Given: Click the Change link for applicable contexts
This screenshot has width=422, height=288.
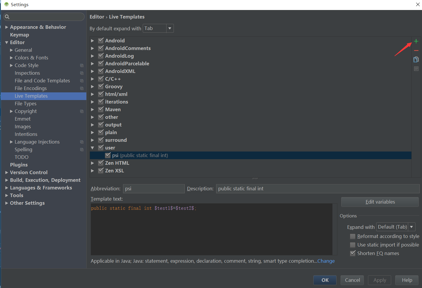Looking at the screenshot, I should pos(326,261).
